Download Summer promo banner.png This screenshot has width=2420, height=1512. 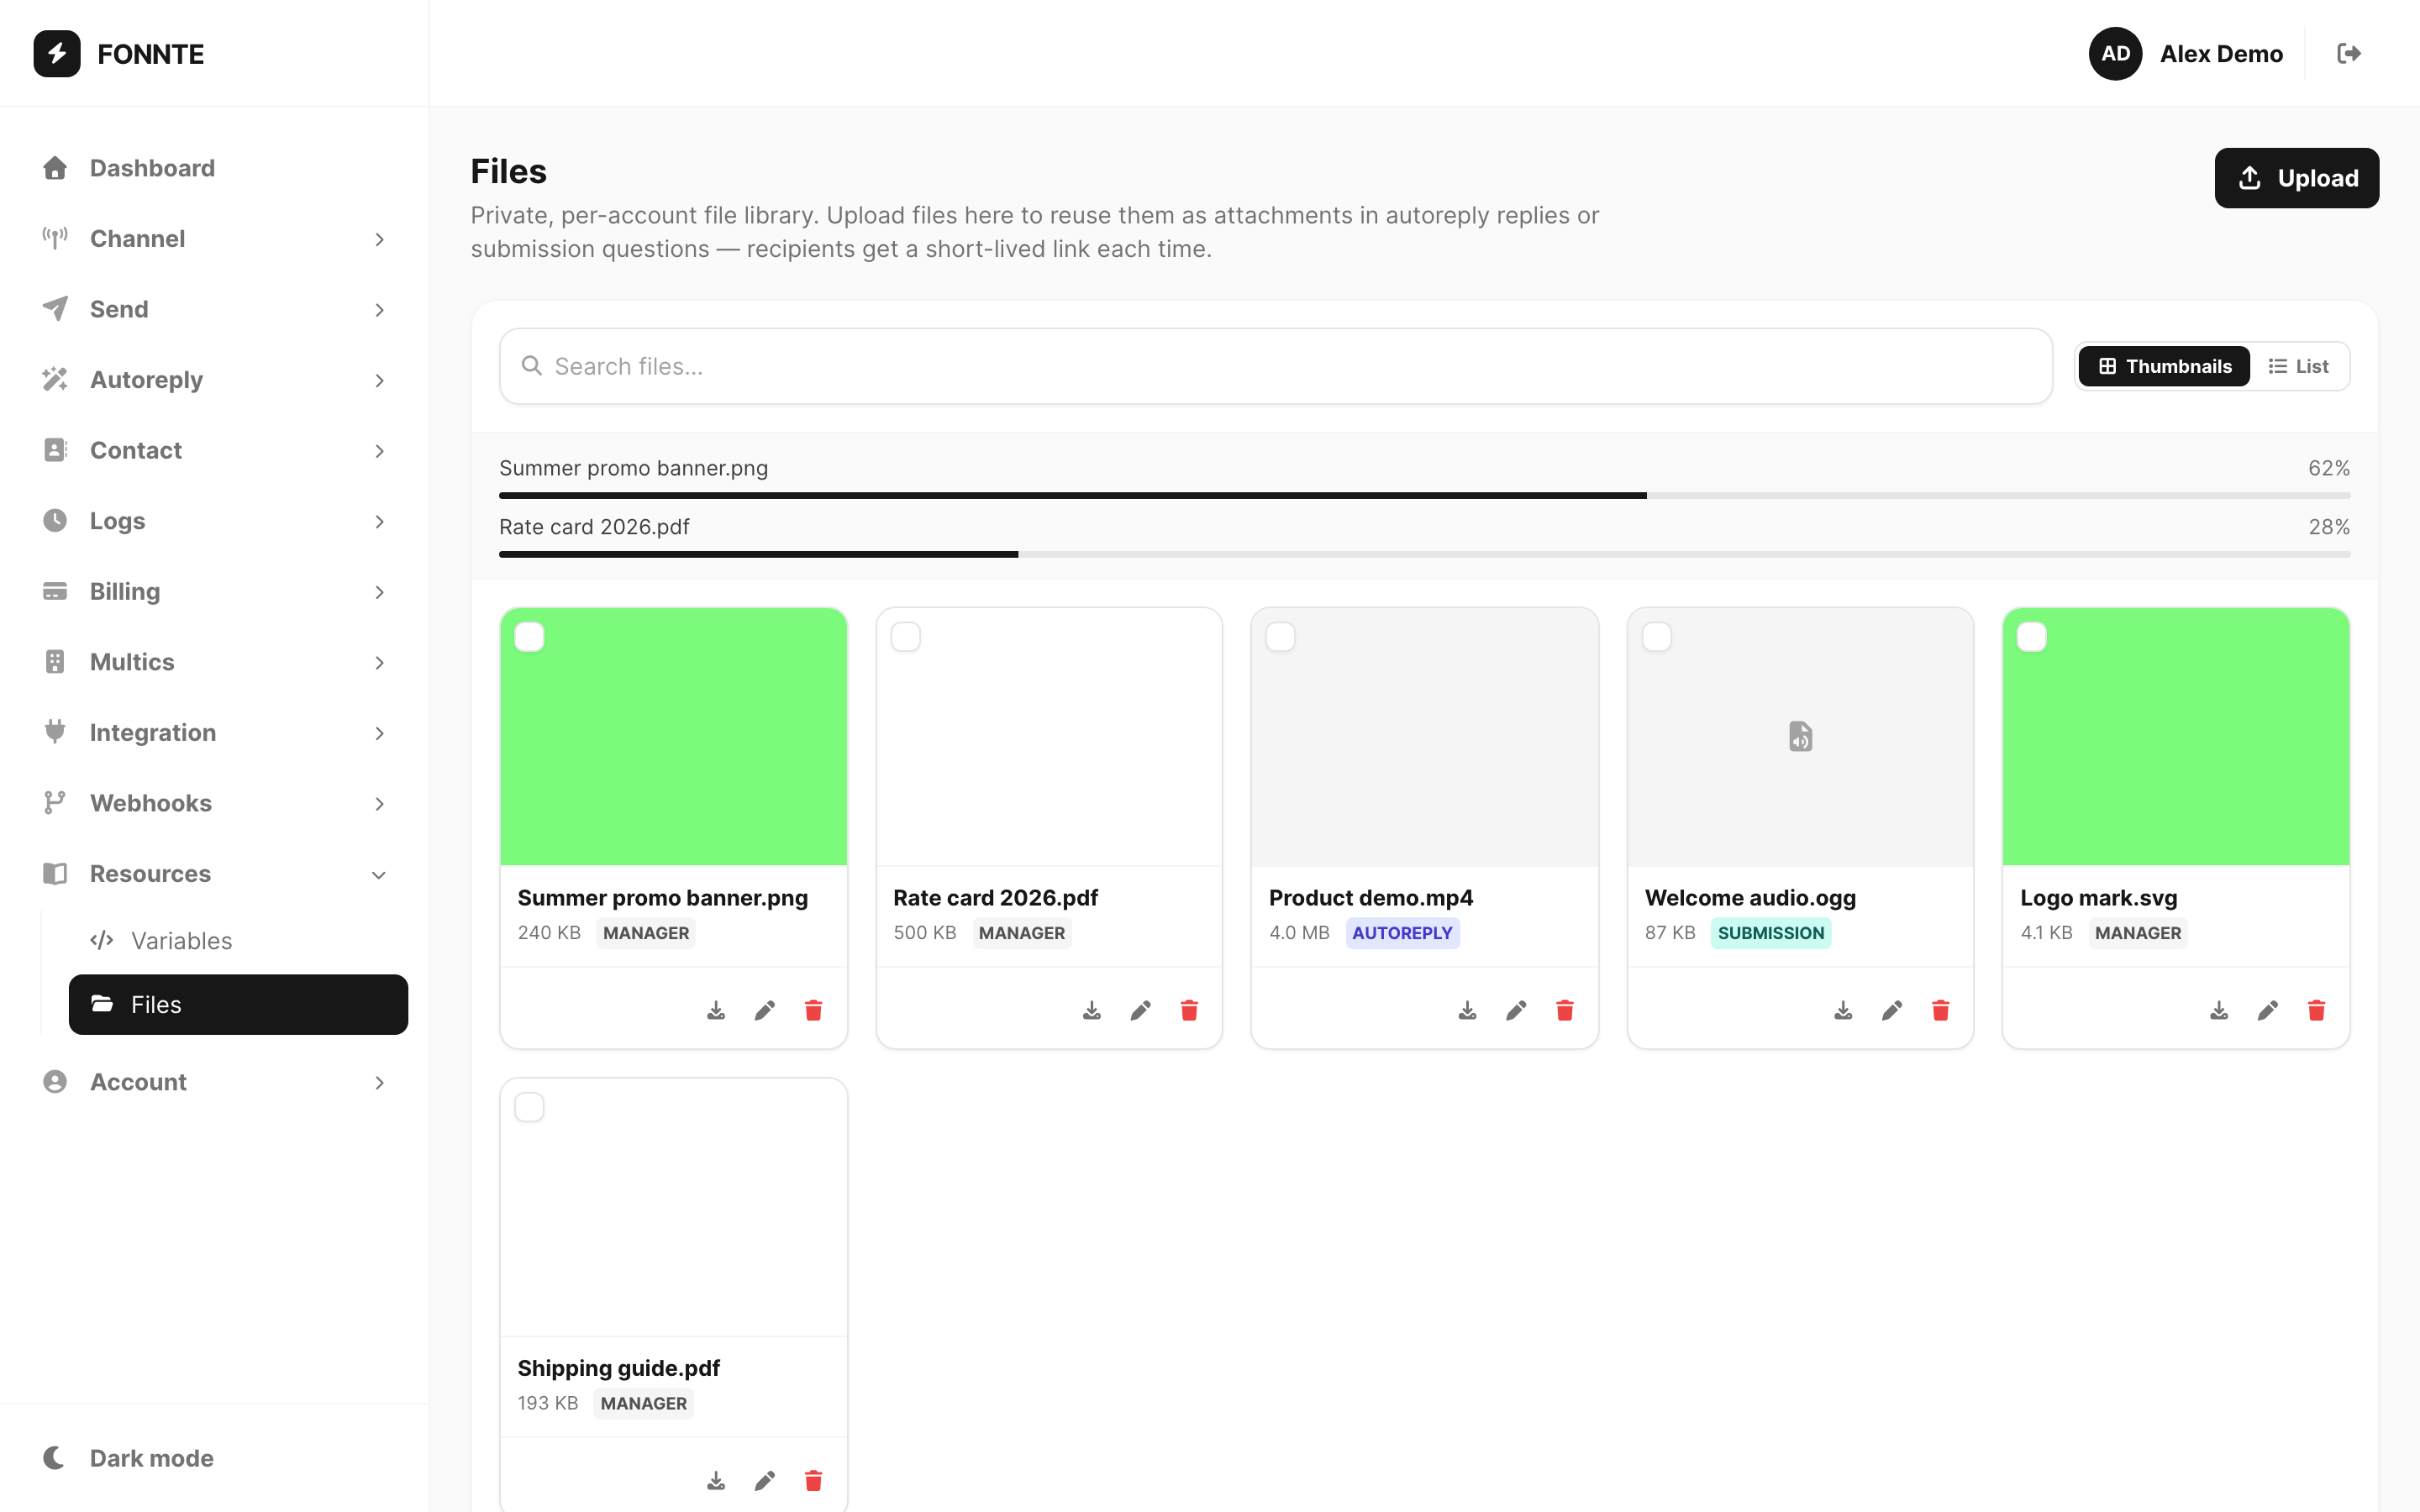716,1010
